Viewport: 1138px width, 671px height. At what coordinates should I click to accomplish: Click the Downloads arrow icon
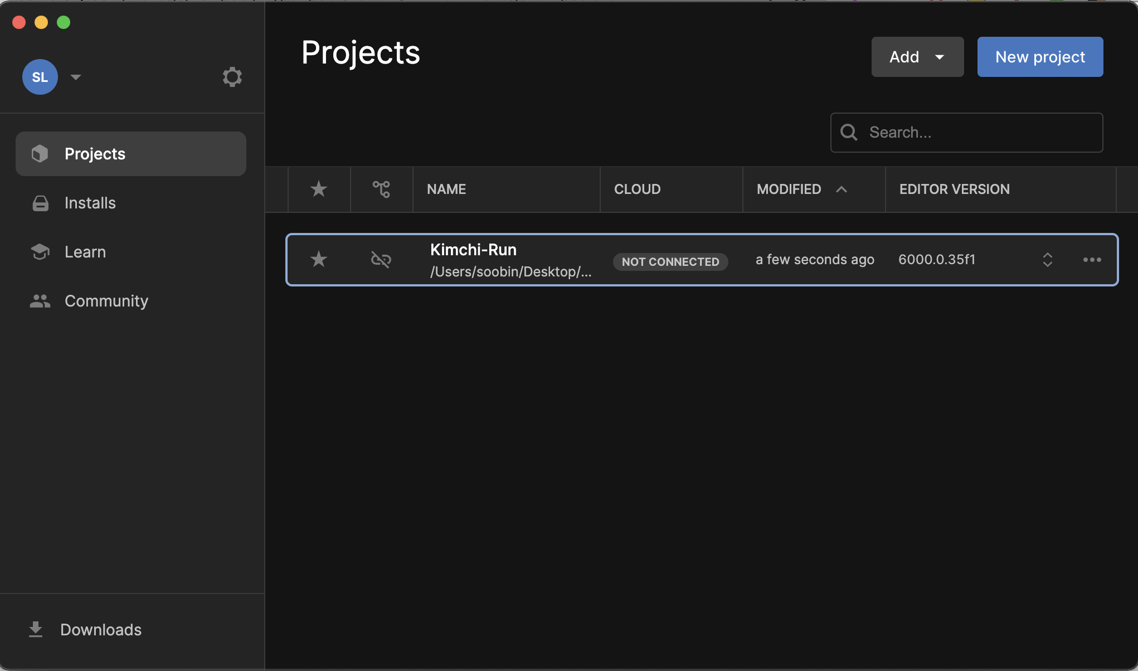point(36,630)
